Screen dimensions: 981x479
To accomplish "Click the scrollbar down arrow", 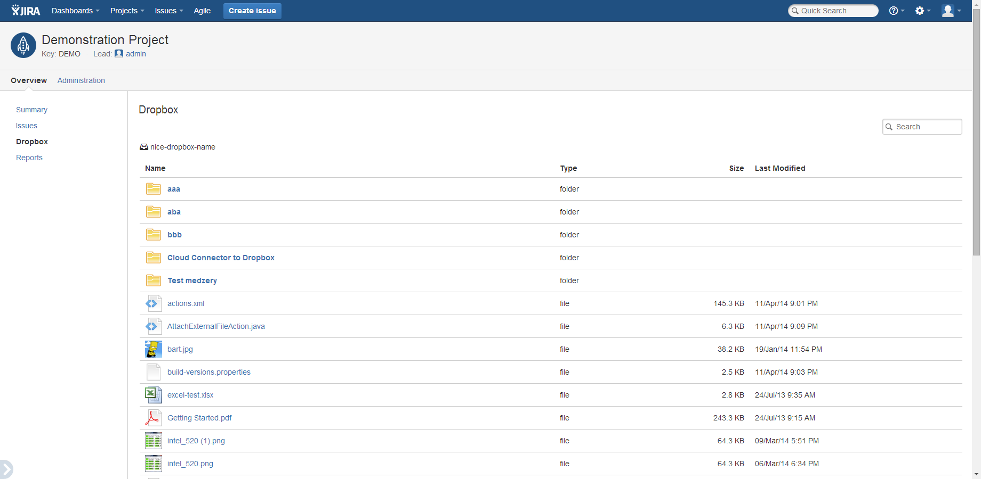I will pos(976,474).
